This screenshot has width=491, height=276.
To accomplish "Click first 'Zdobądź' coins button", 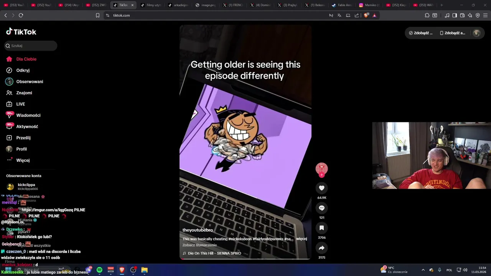I will (421, 33).
